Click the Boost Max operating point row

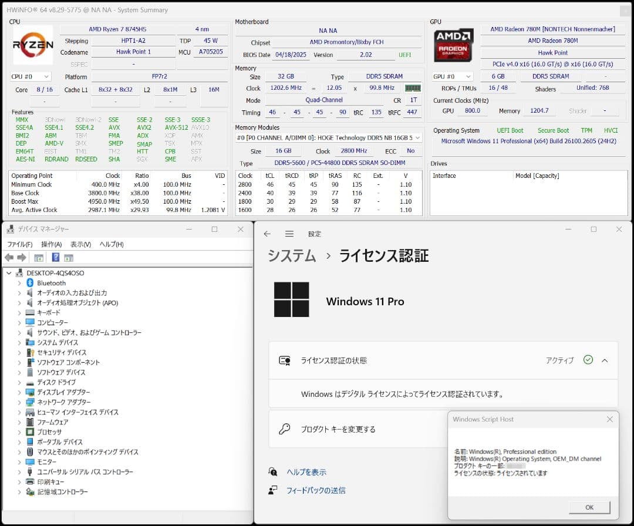coord(117,201)
